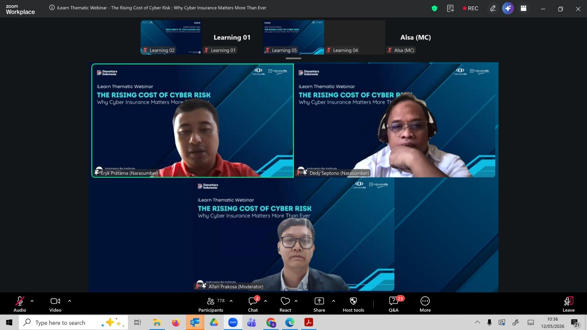Click the system tray microphone icon
This screenshot has width=587, height=330.
(x=489, y=322)
